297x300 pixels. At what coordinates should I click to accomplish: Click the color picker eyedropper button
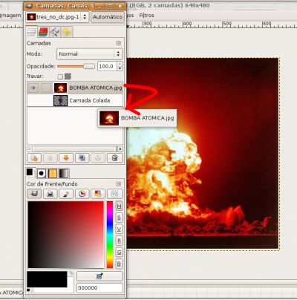(x=99, y=276)
